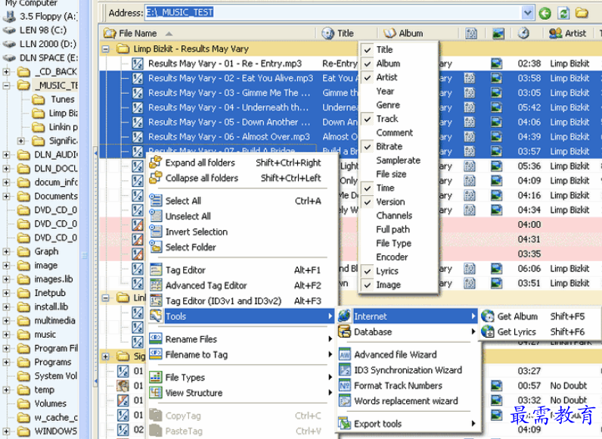Click the Advanced Tag Editor icon
The image size is (602, 439).
tap(156, 285)
